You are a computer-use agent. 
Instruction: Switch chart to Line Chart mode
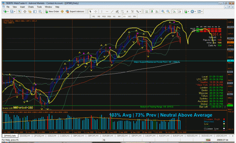tap(157, 11)
